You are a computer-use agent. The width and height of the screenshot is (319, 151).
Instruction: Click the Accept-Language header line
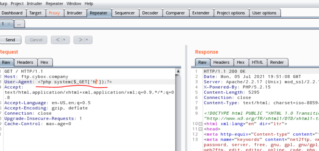point(47,103)
